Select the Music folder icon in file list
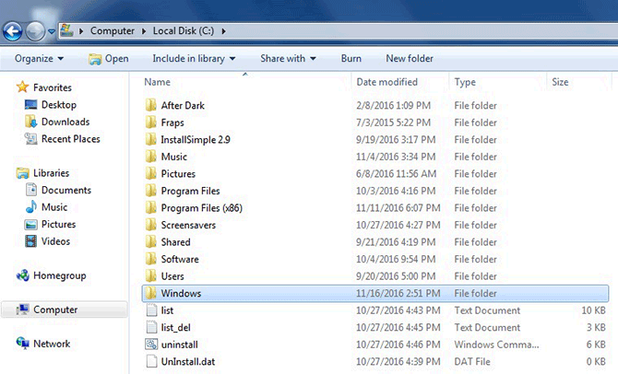 [150, 157]
